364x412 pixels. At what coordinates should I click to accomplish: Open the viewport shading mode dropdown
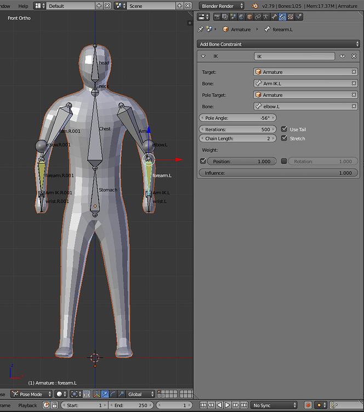pyautogui.click(x=61, y=394)
